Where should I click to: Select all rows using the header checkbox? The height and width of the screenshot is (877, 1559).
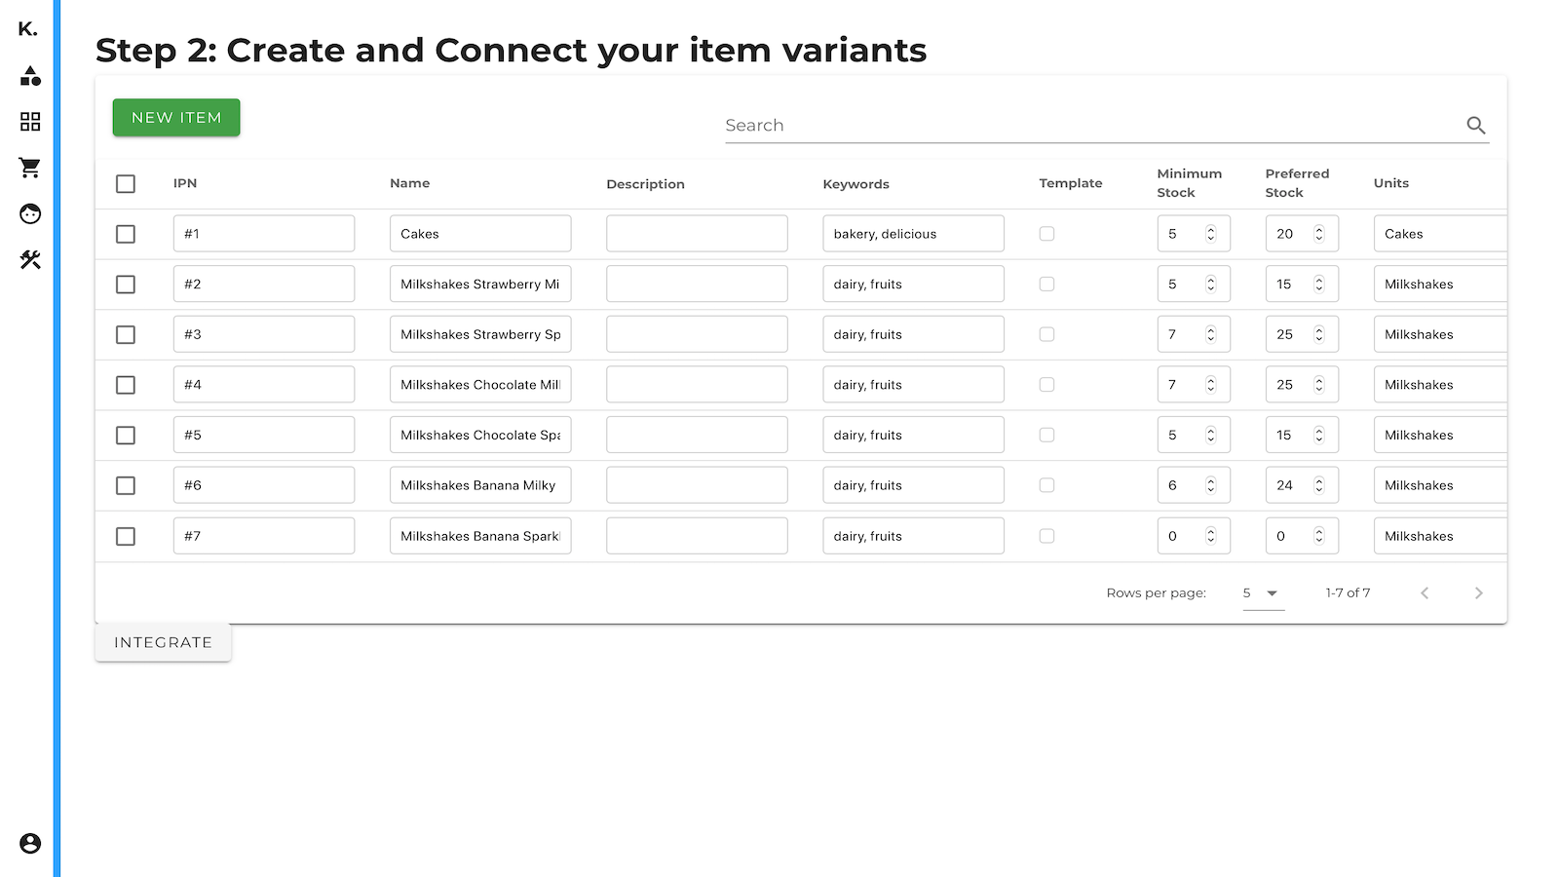coord(125,183)
